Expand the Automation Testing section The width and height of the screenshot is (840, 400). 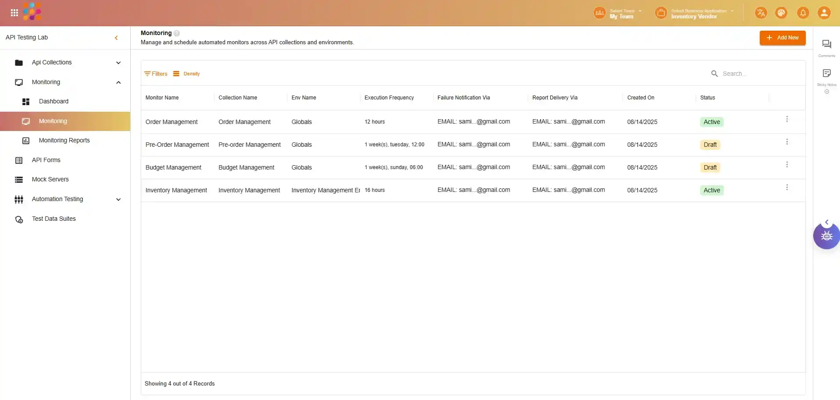coord(118,199)
